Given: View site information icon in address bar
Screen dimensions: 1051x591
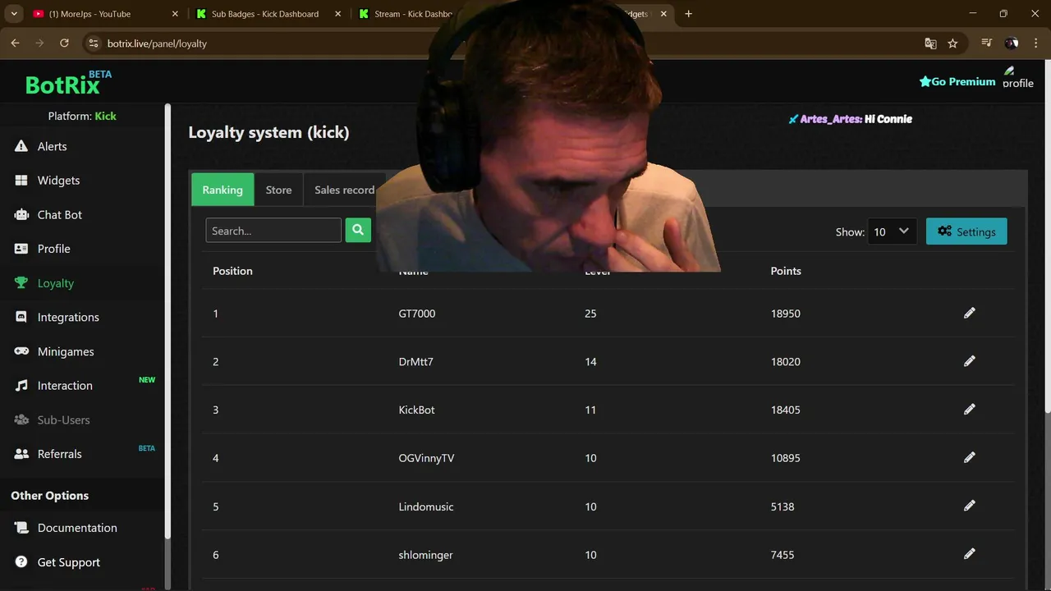Looking at the screenshot, I should pyautogui.click(x=94, y=44).
